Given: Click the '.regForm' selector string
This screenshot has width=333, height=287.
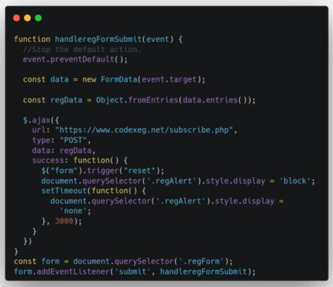Looking at the screenshot, I should tap(201, 261).
